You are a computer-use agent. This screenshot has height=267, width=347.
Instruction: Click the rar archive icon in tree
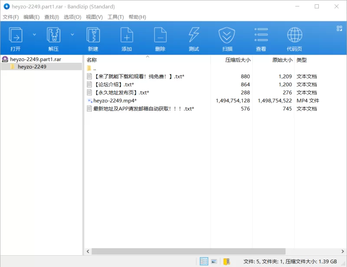(5, 59)
